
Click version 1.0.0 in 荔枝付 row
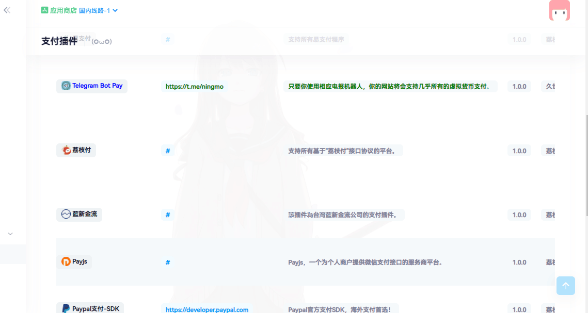coord(519,151)
